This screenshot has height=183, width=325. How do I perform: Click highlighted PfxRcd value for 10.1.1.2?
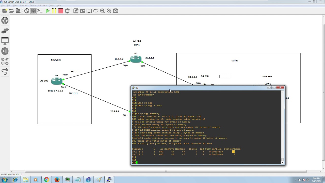point(234,152)
